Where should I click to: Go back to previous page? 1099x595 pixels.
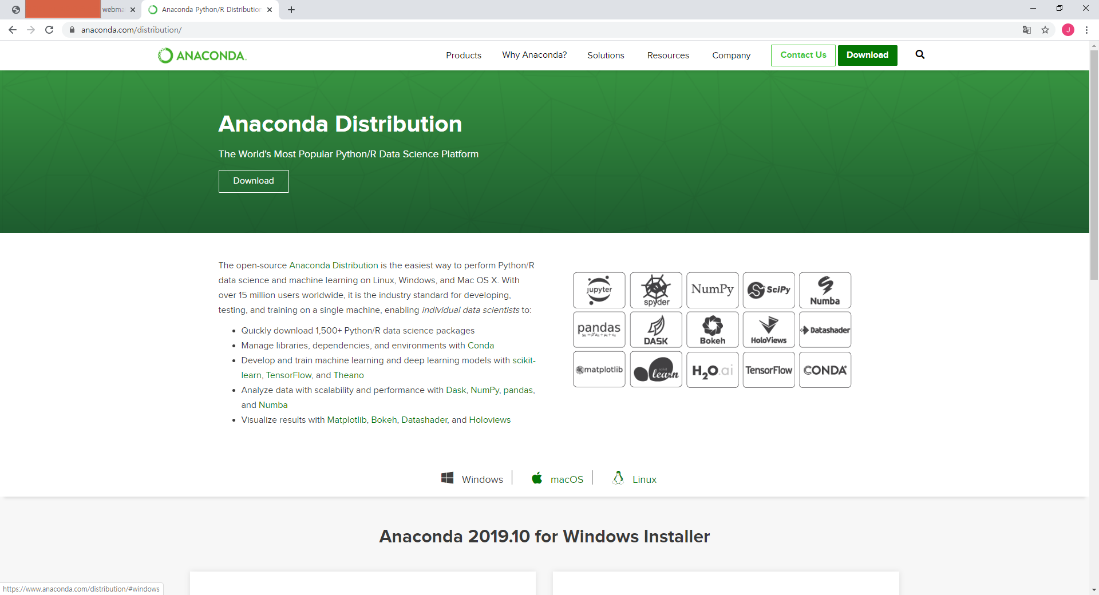[13, 30]
